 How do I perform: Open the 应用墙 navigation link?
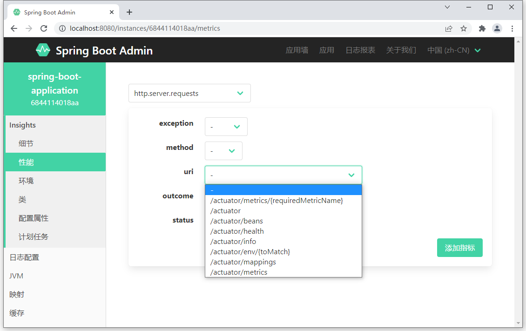click(297, 50)
